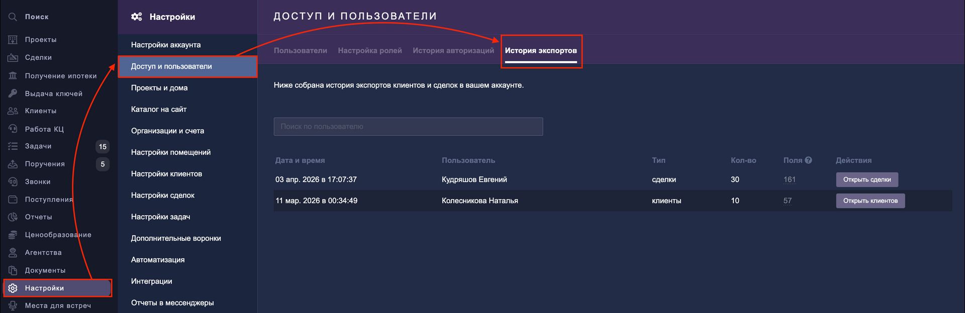Click the Открыть клиентов button

[x=871, y=201]
